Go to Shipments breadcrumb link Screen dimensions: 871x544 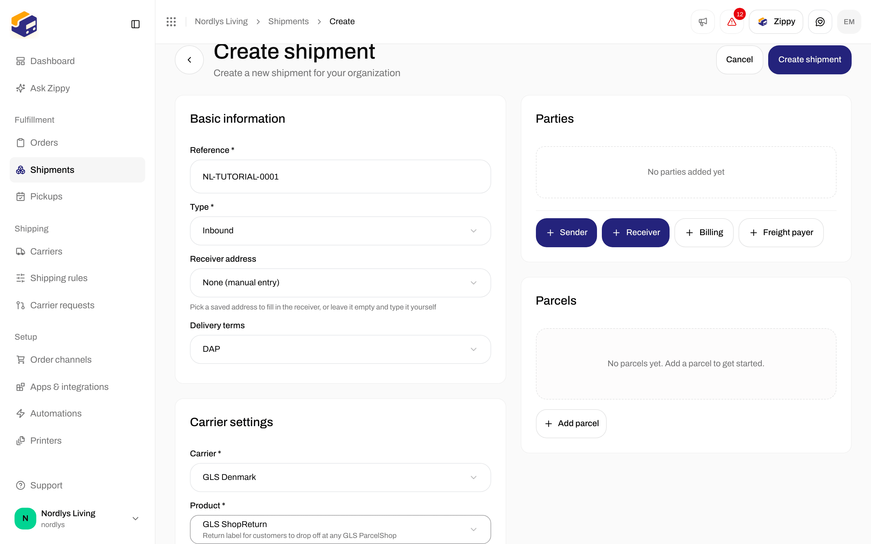click(288, 21)
